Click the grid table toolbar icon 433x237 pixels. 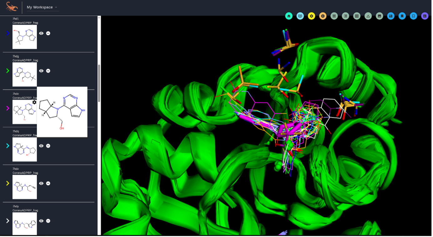point(357,16)
